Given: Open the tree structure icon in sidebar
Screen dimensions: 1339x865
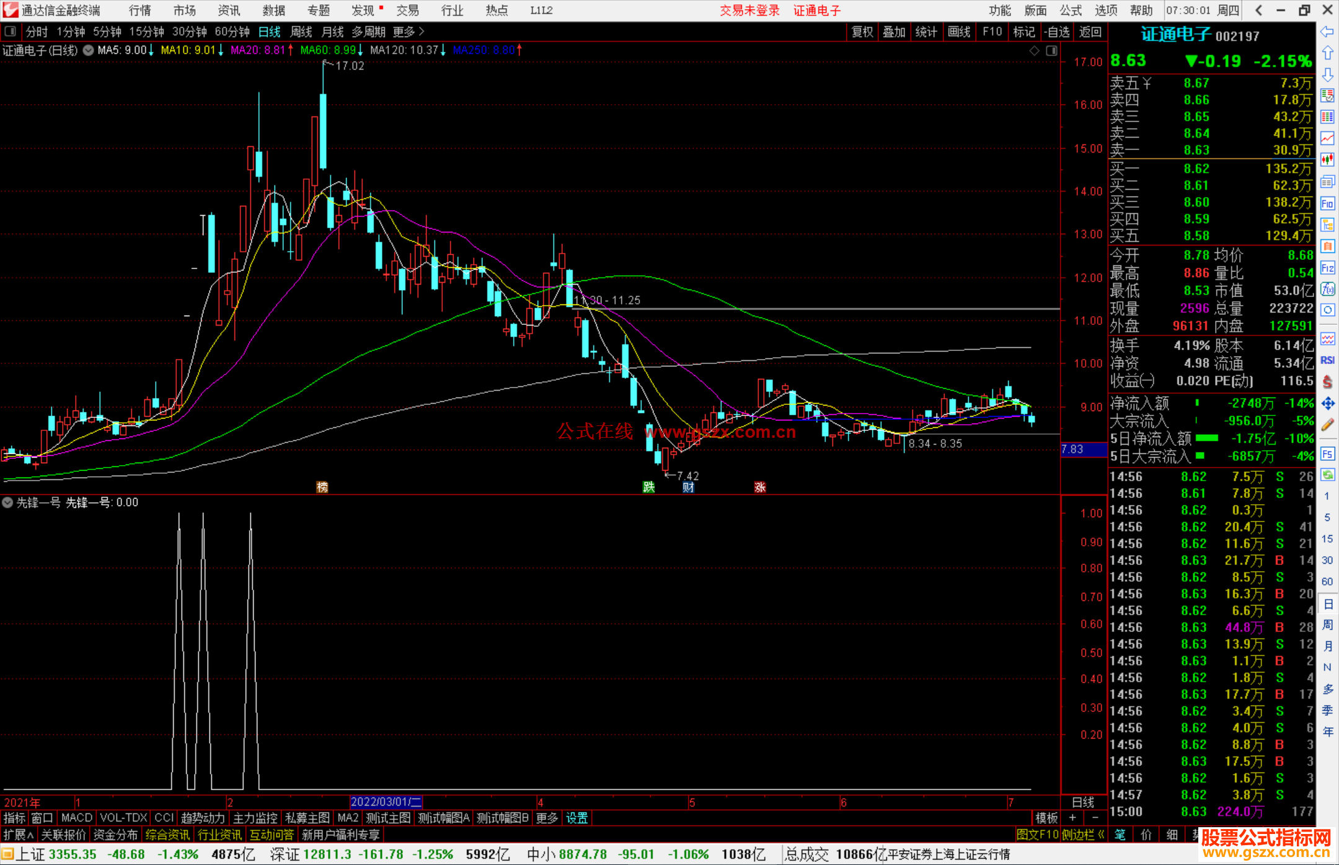Looking at the screenshot, I should tap(1327, 224).
